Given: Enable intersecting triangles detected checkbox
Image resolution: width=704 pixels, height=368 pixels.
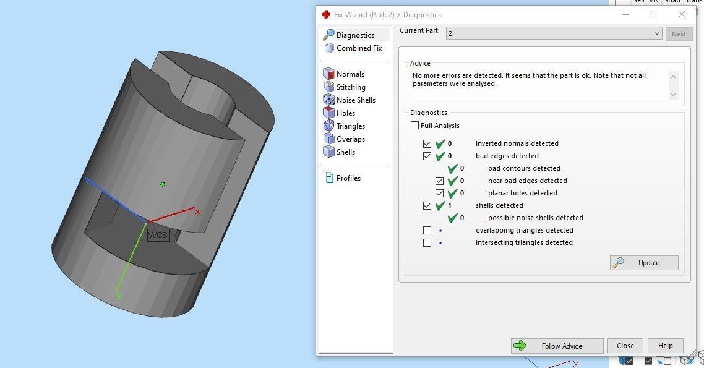Looking at the screenshot, I should [x=427, y=243].
